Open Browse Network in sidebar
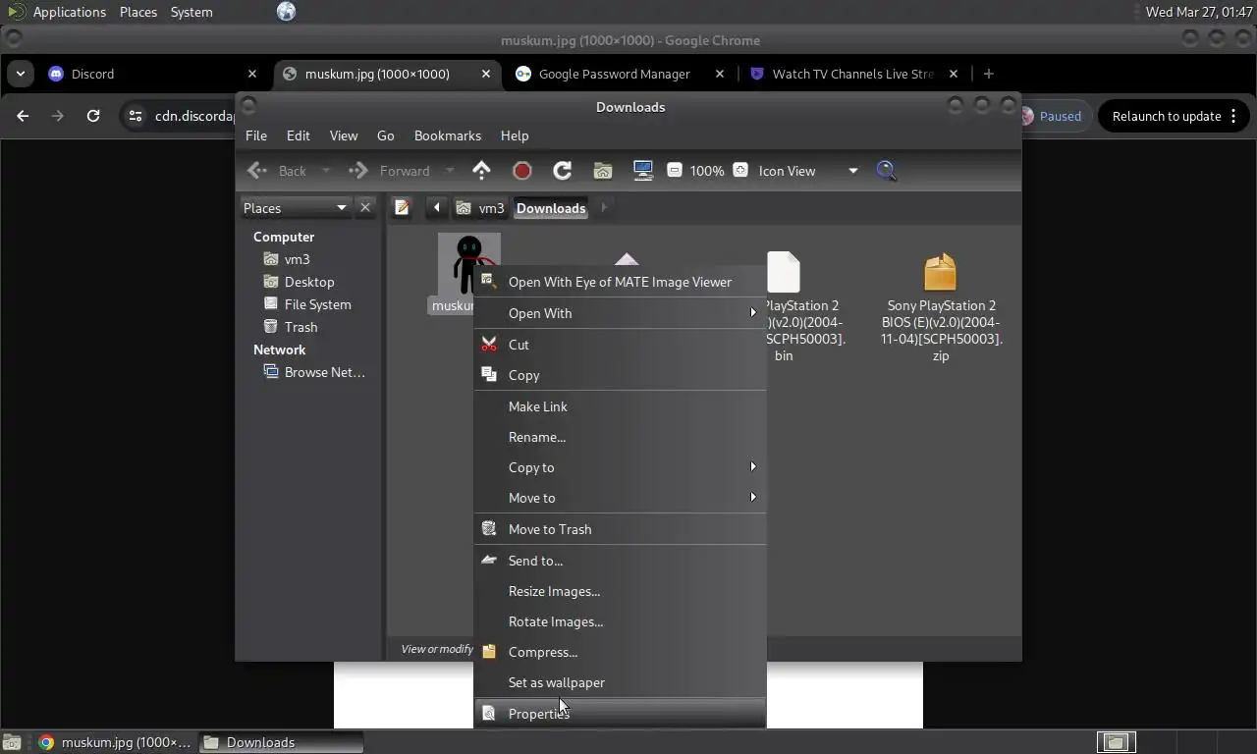 (314, 372)
